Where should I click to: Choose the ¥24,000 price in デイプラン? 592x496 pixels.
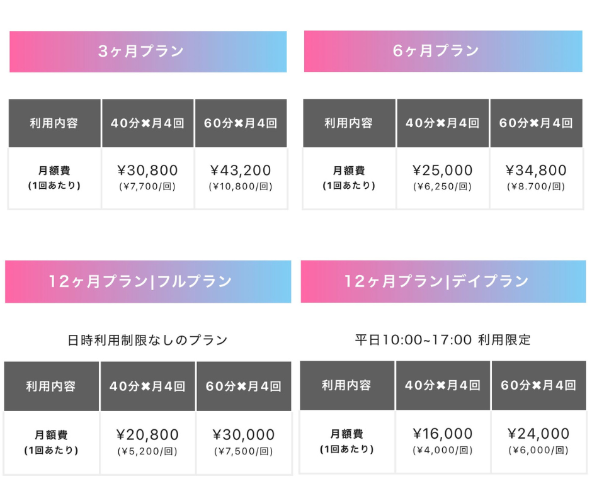coord(538,433)
